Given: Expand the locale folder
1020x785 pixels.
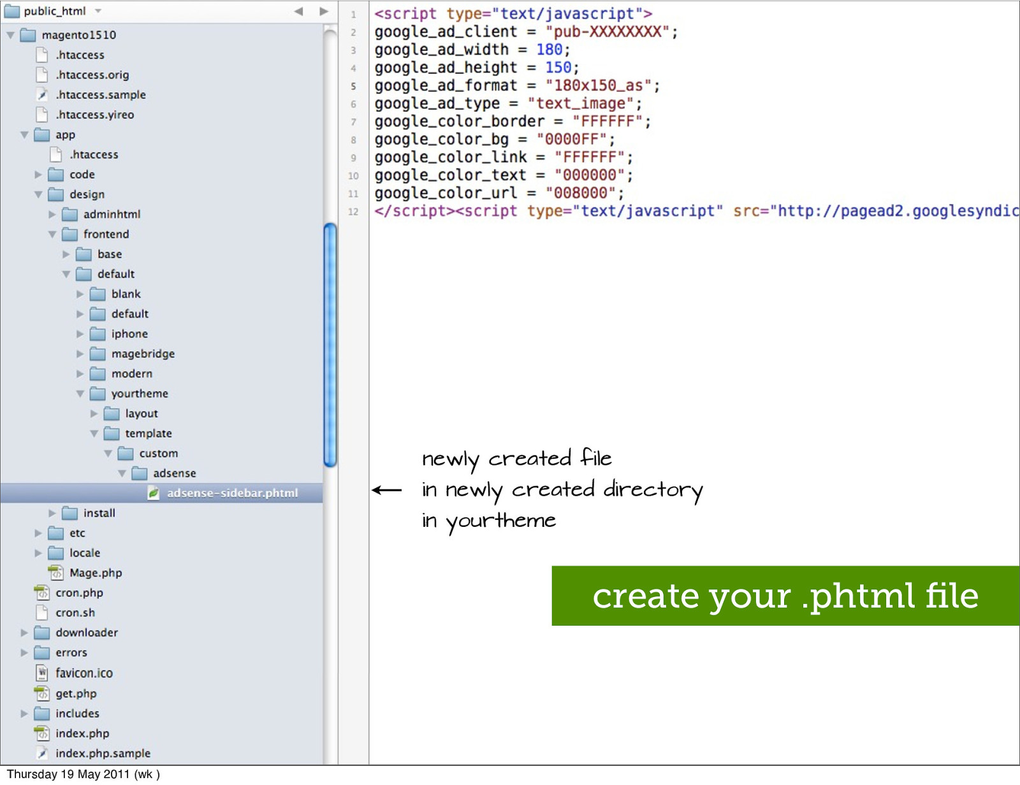Looking at the screenshot, I should (38, 553).
